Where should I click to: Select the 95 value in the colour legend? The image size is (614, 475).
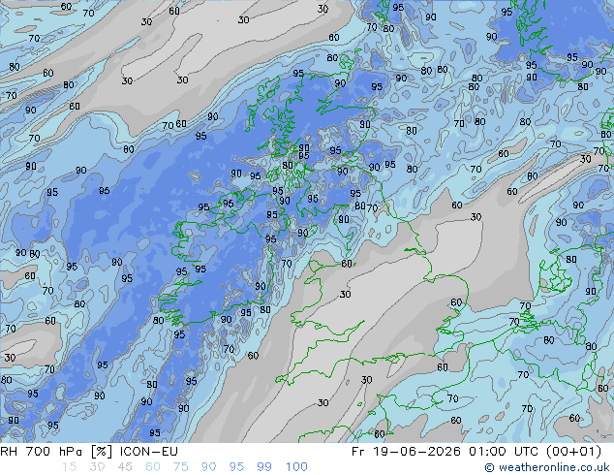236,467
